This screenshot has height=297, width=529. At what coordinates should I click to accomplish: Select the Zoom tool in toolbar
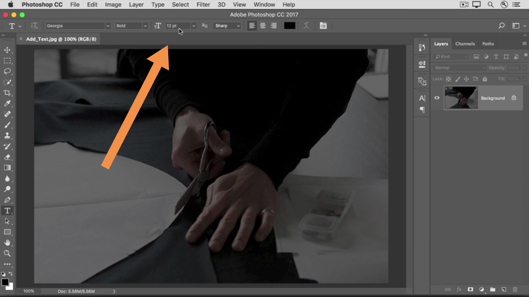(x=7, y=253)
